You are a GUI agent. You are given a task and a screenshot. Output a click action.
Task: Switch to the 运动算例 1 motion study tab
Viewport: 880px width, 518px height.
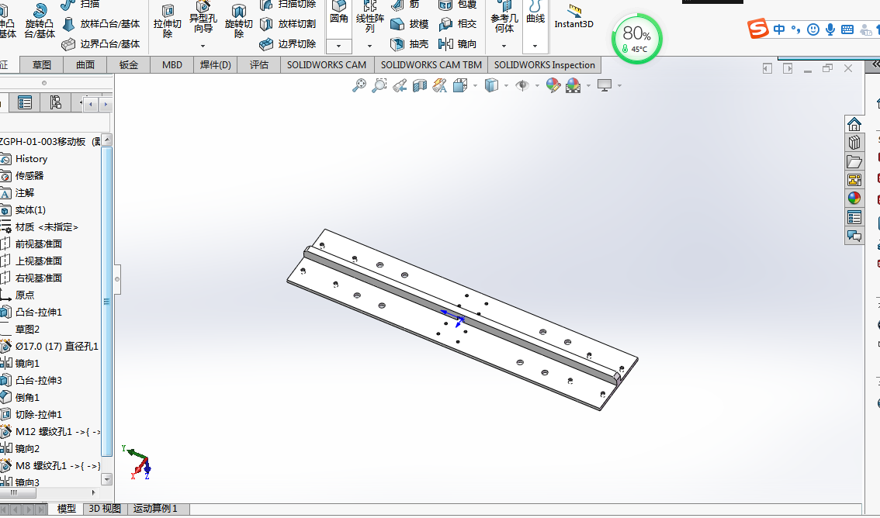155,509
